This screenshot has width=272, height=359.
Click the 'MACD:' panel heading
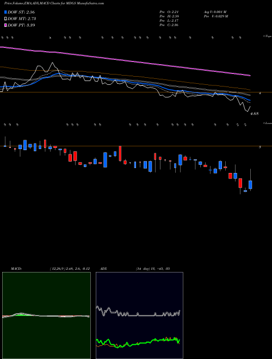16,269
